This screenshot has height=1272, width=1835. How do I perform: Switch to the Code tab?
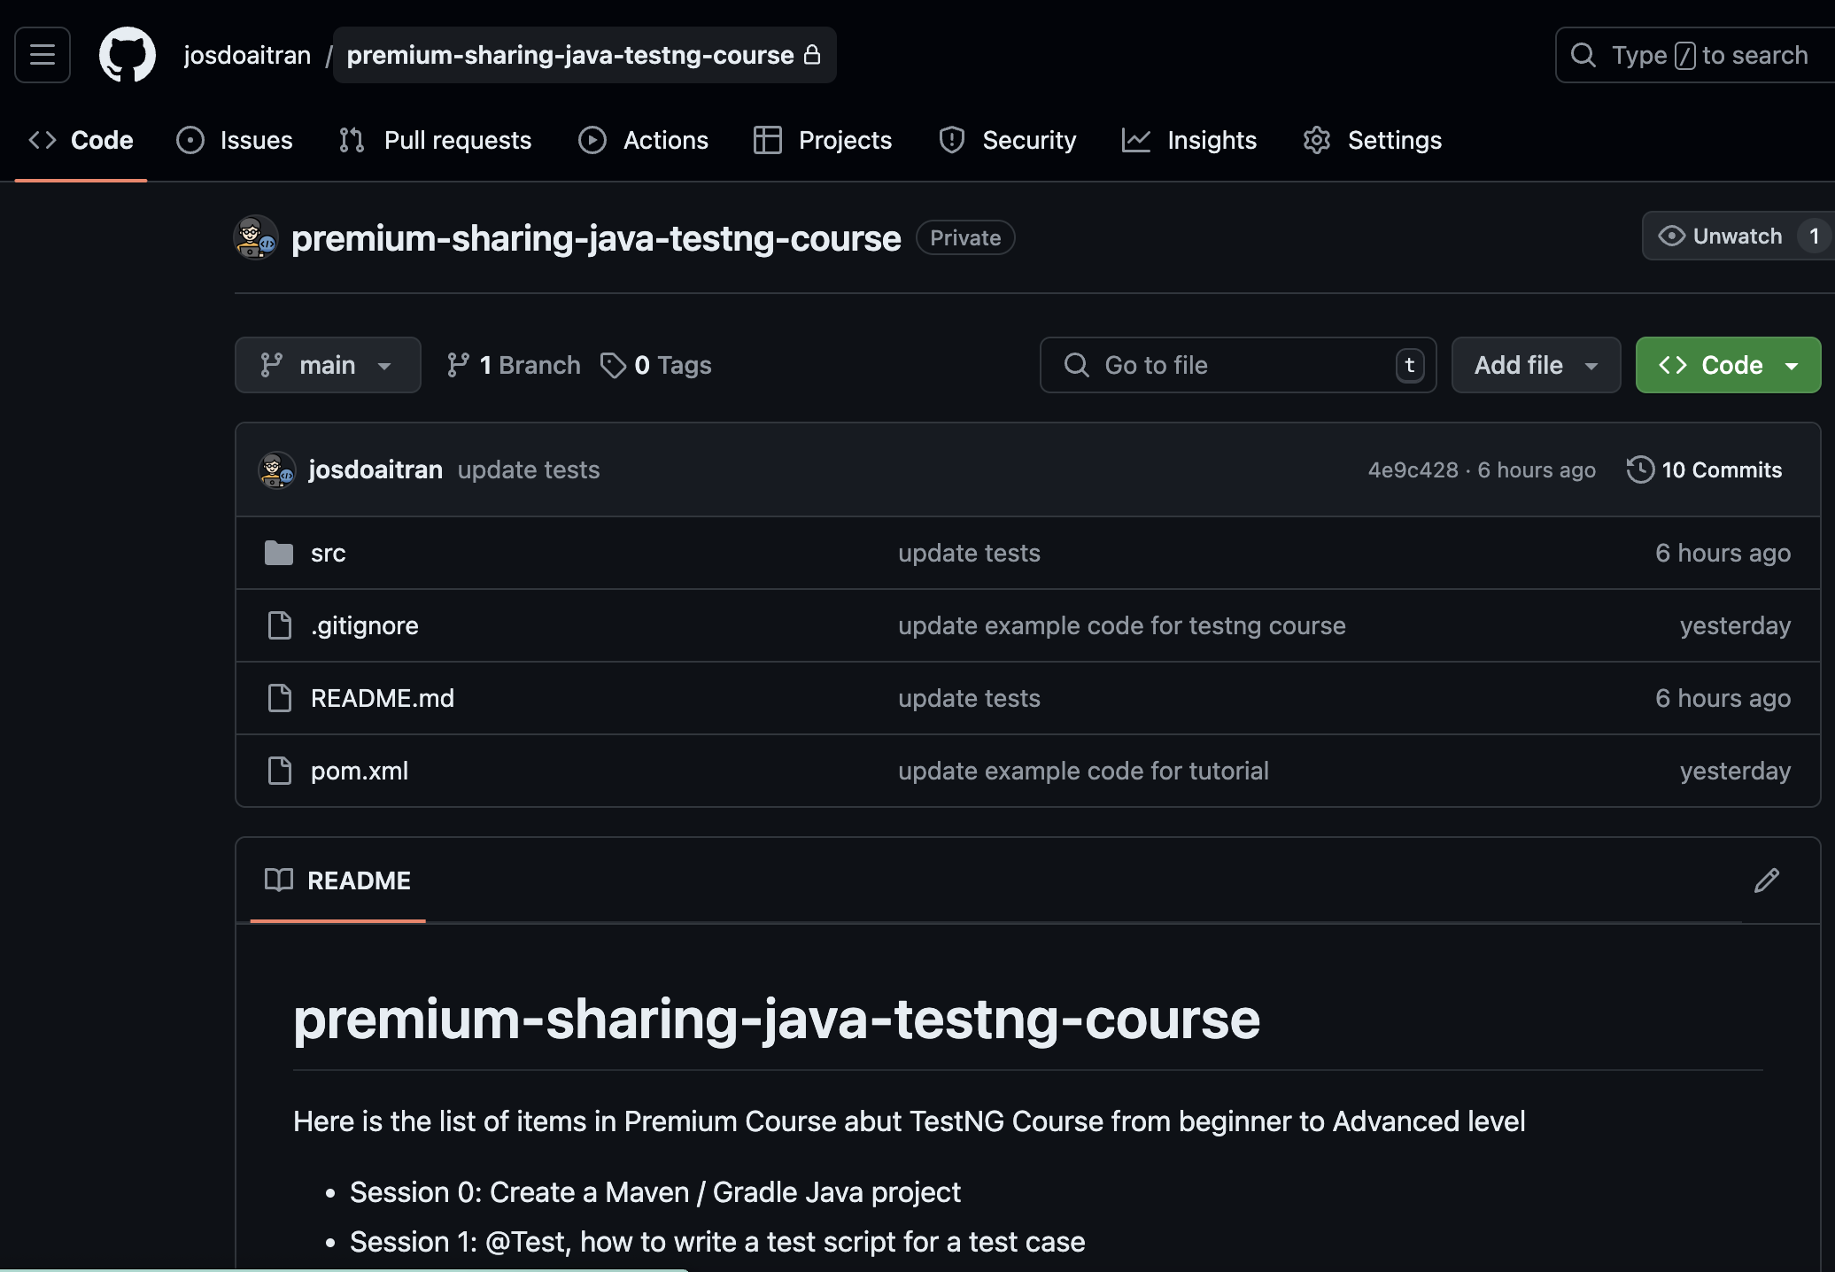(x=81, y=140)
